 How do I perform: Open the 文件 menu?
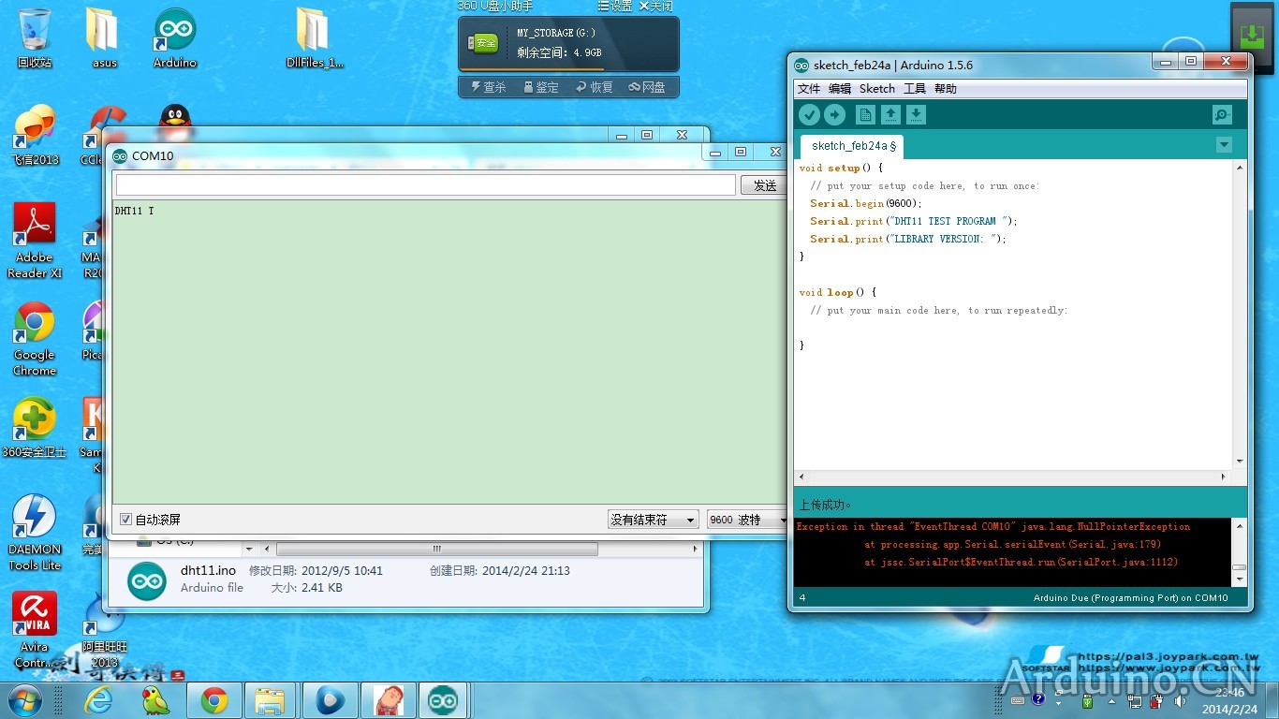point(809,89)
